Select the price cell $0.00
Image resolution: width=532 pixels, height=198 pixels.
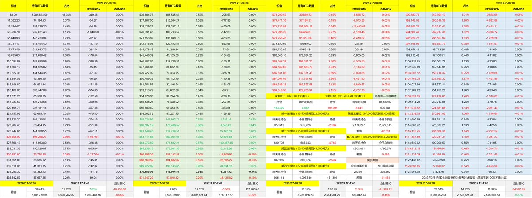13,15
